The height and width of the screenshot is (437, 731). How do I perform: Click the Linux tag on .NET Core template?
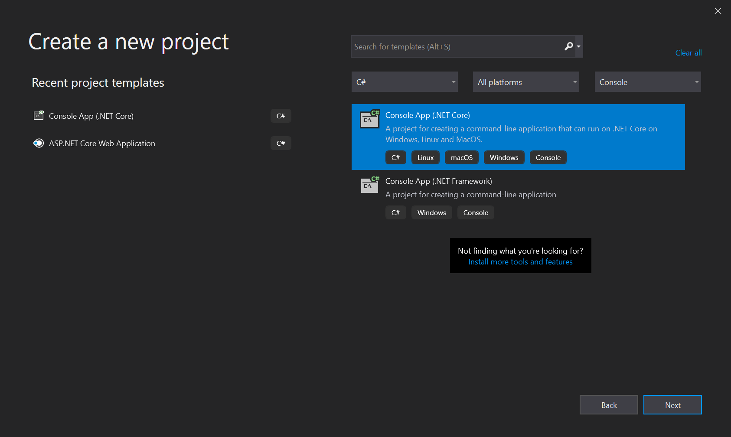pos(425,157)
